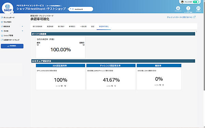
Task: Click the SHOP logo icon
Action: tap(8, 8)
